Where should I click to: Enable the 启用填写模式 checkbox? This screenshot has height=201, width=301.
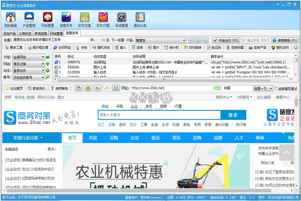pyautogui.click(x=277, y=89)
